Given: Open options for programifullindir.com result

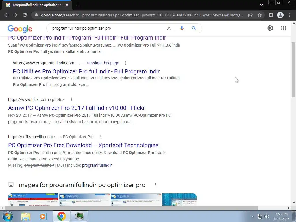Looking at the screenshot, I should coord(126,63).
